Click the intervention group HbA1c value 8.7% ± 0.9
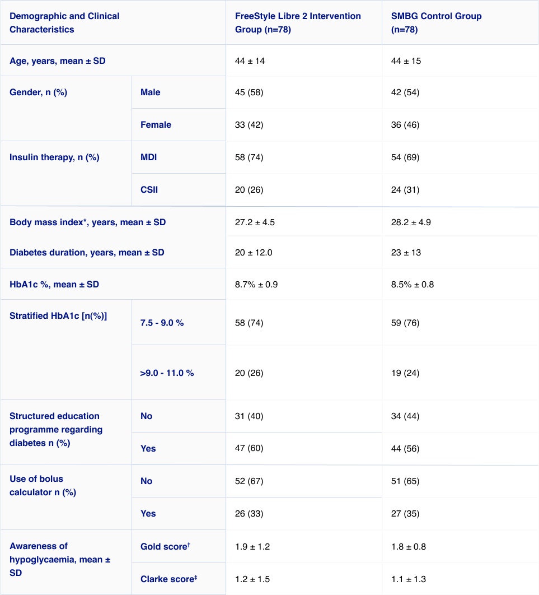539x595 pixels. click(256, 284)
